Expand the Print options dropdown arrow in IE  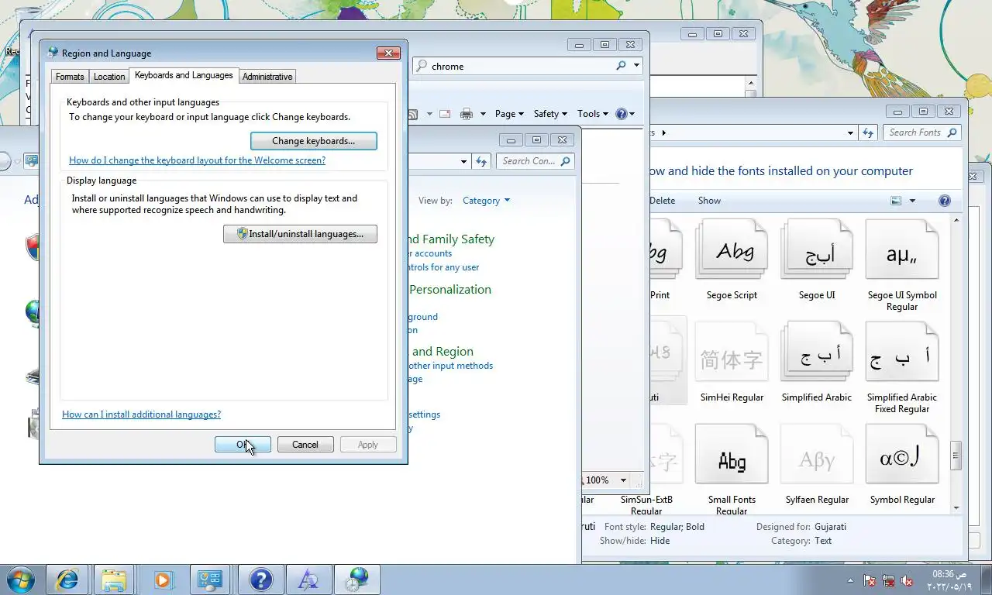482,114
